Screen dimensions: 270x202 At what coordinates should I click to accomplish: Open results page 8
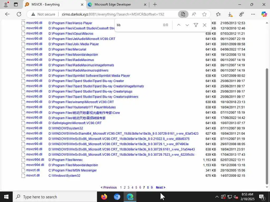[x=148, y=187]
